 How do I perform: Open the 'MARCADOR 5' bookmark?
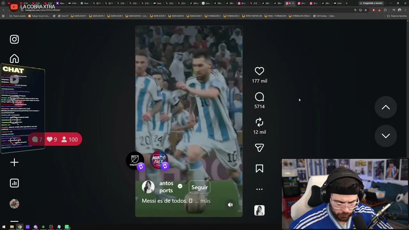(x=158, y=16)
